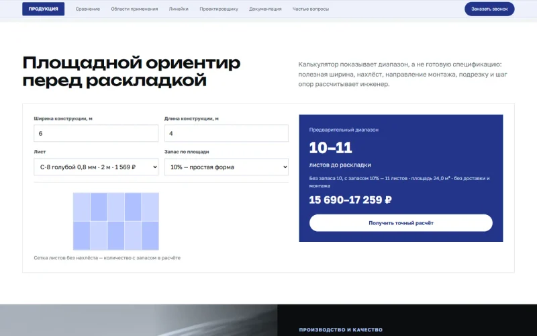Click the 15 690–17 259 ₽ price range
This screenshot has height=336, width=537.
pos(350,200)
